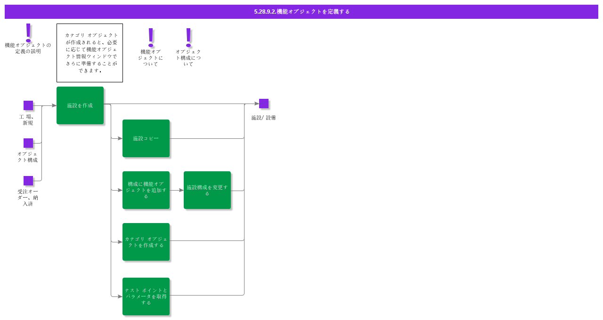
Task: Click the purple square for 受注オーダー、納入済
Action: (28, 181)
